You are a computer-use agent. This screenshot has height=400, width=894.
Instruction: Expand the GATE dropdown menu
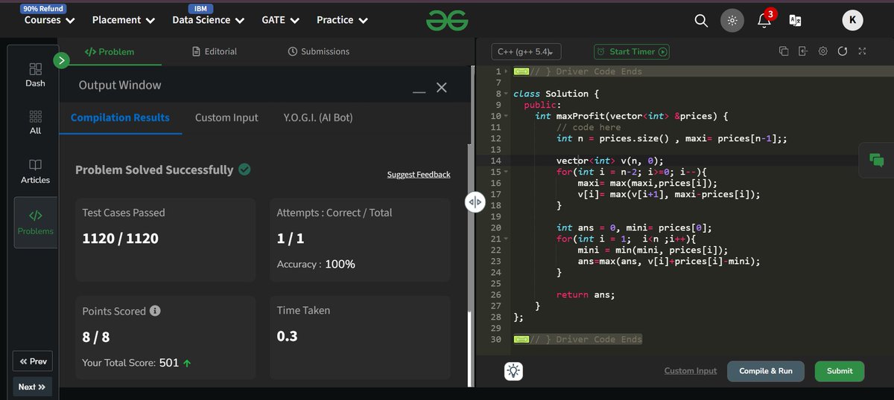click(279, 20)
